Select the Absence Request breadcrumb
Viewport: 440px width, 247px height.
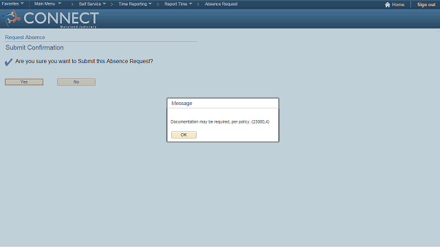pos(221,4)
